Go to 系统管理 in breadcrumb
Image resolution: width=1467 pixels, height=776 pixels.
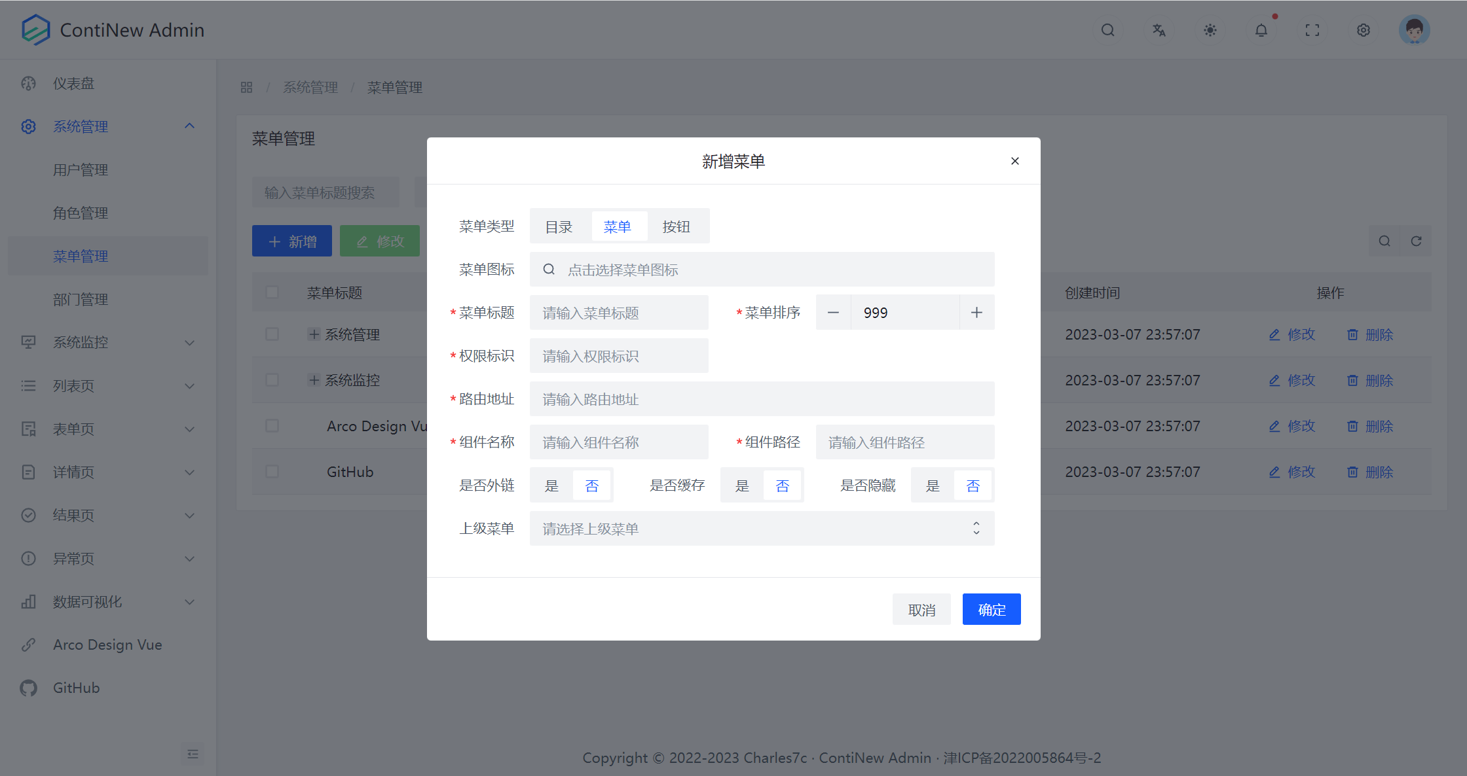coord(310,87)
